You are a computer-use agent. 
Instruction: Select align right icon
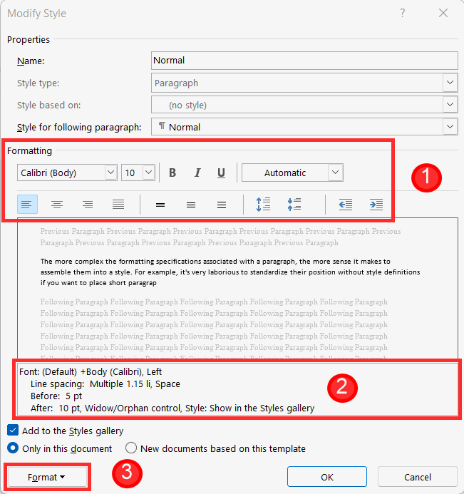88,205
